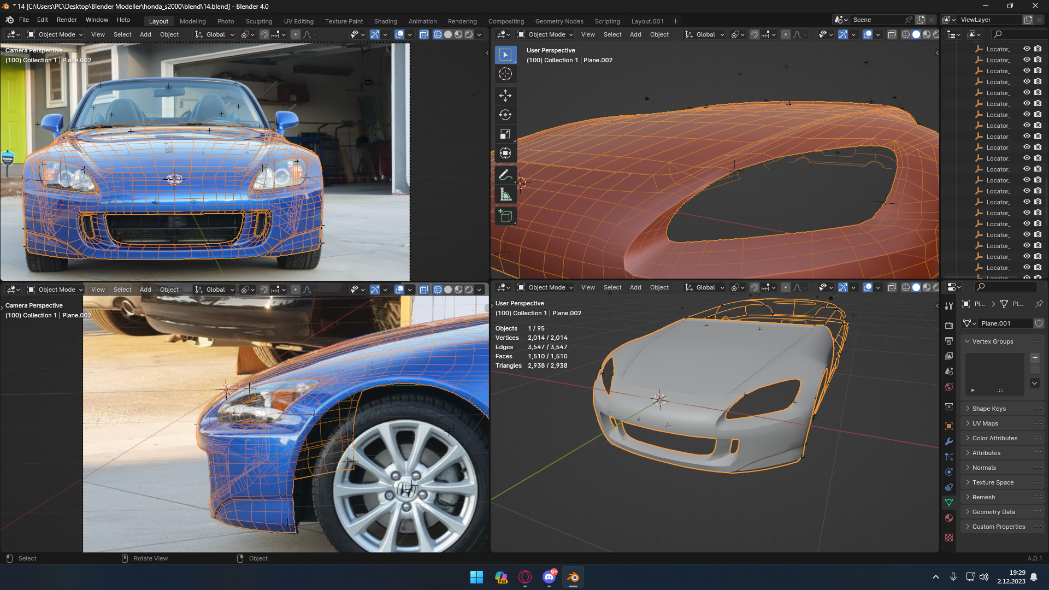Image resolution: width=1049 pixels, height=590 pixels.
Task: Disable render camera icon for the first Locator_
Action: click(1038, 49)
